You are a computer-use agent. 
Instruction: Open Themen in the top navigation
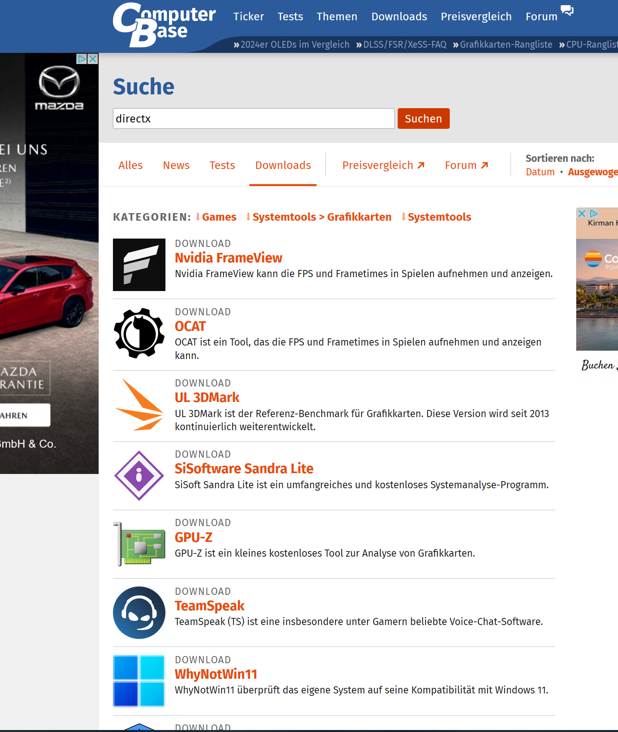(337, 16)
